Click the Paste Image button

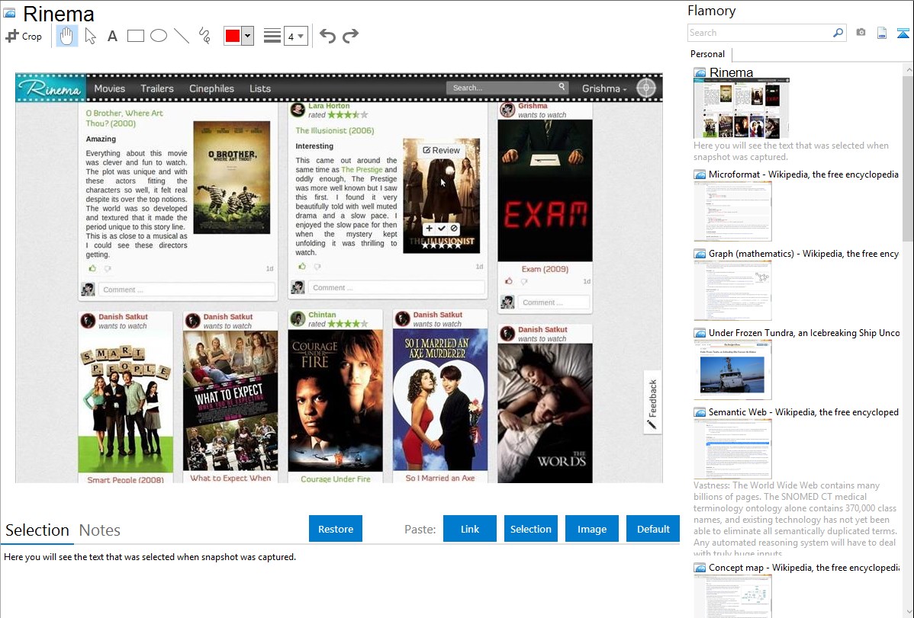pos(592,529)
